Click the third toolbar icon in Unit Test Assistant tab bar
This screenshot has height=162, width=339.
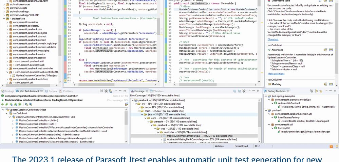point(111,91)
